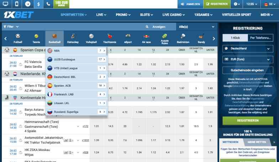The width and height of the screenshot is (279, 162).
Task: Select the eSport icon
Action: (x=128, y=38)
